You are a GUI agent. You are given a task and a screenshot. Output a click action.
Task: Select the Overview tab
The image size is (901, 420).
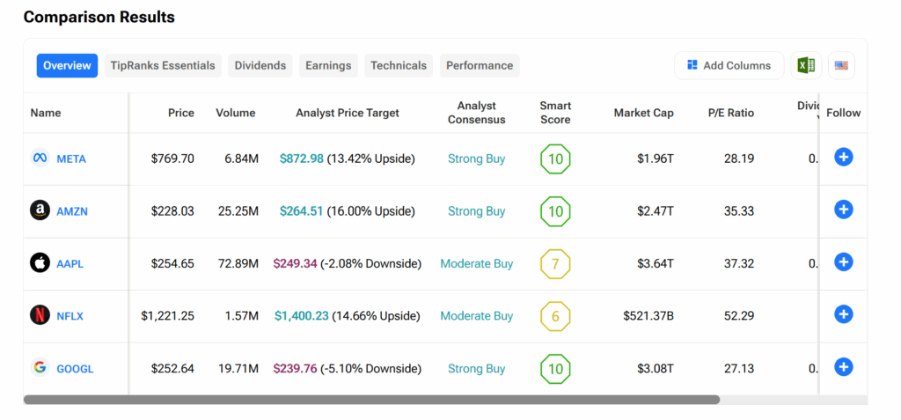[67, 65]
